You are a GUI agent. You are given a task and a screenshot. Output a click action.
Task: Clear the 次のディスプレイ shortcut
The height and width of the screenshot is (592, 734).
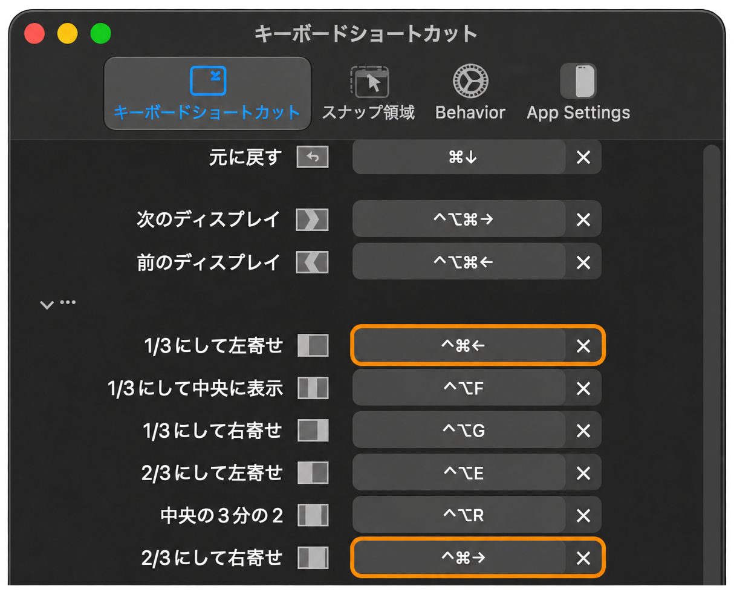click(583, 220)
